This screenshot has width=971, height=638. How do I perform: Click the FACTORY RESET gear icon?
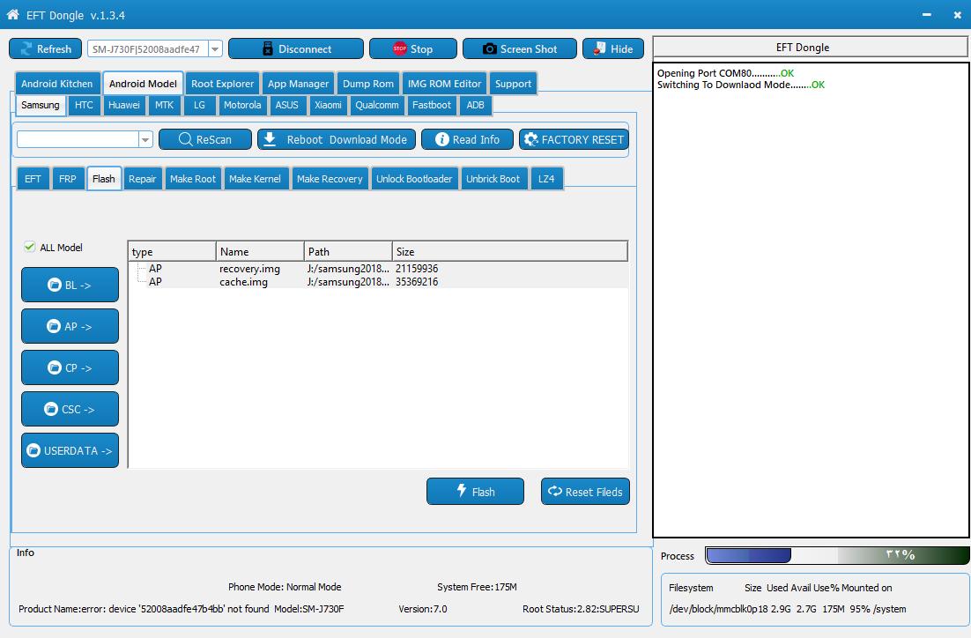click(530, 139)
